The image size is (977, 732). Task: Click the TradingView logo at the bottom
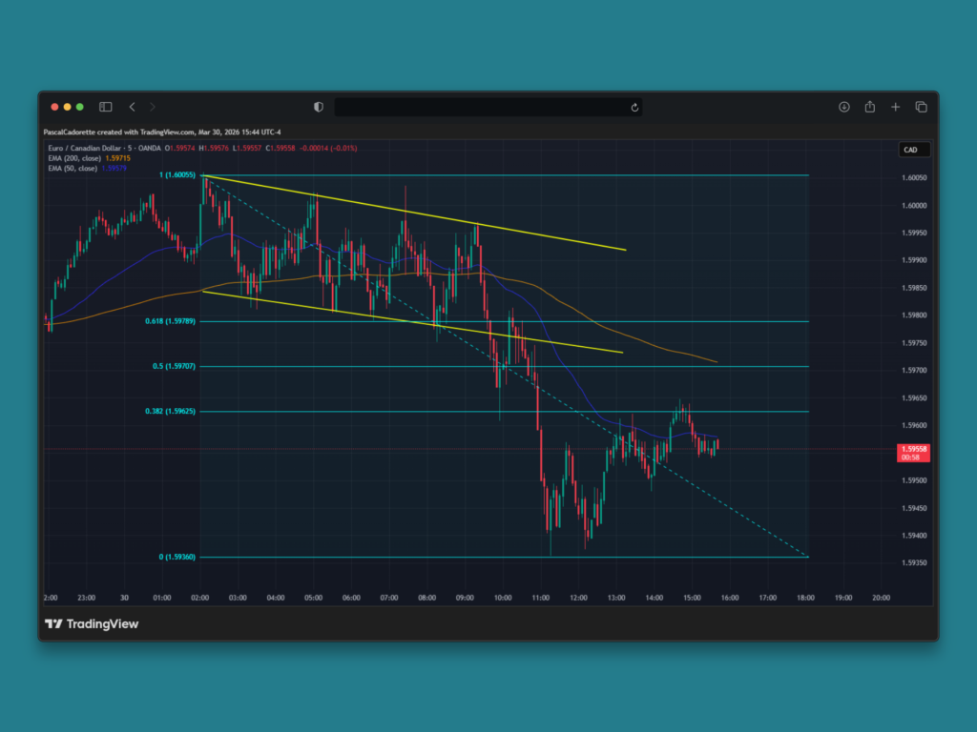pos(52,623)
